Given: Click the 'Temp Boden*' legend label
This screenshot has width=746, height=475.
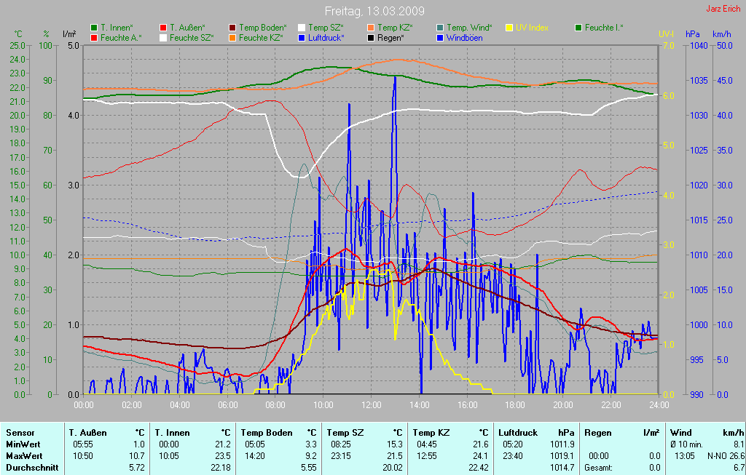Looking at the screenshot, I should tap(262, 28).
